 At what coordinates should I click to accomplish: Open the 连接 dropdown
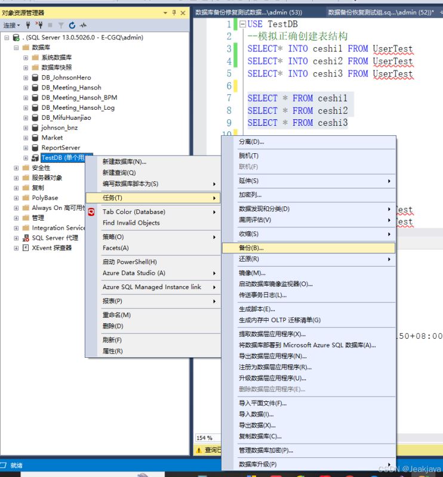click(11, 25)
